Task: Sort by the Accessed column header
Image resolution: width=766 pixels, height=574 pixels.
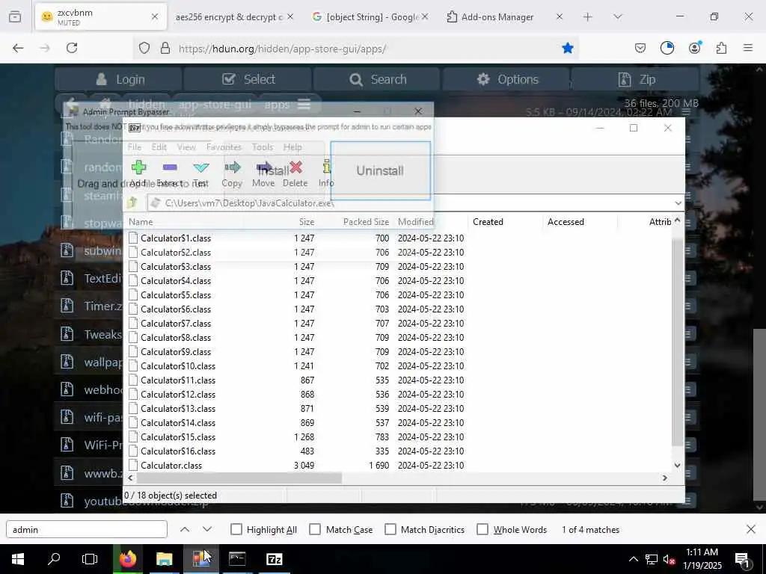Action: click(580, 221)
